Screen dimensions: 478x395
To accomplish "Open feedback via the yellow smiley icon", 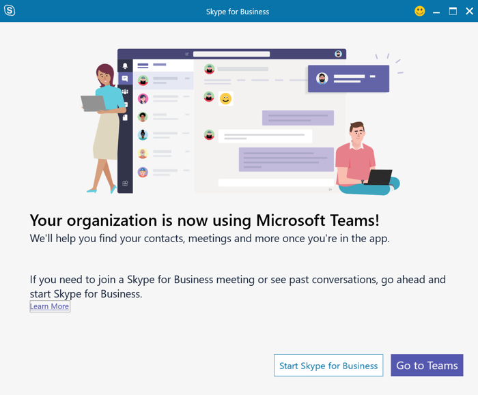I will click(x=420, y=11).
